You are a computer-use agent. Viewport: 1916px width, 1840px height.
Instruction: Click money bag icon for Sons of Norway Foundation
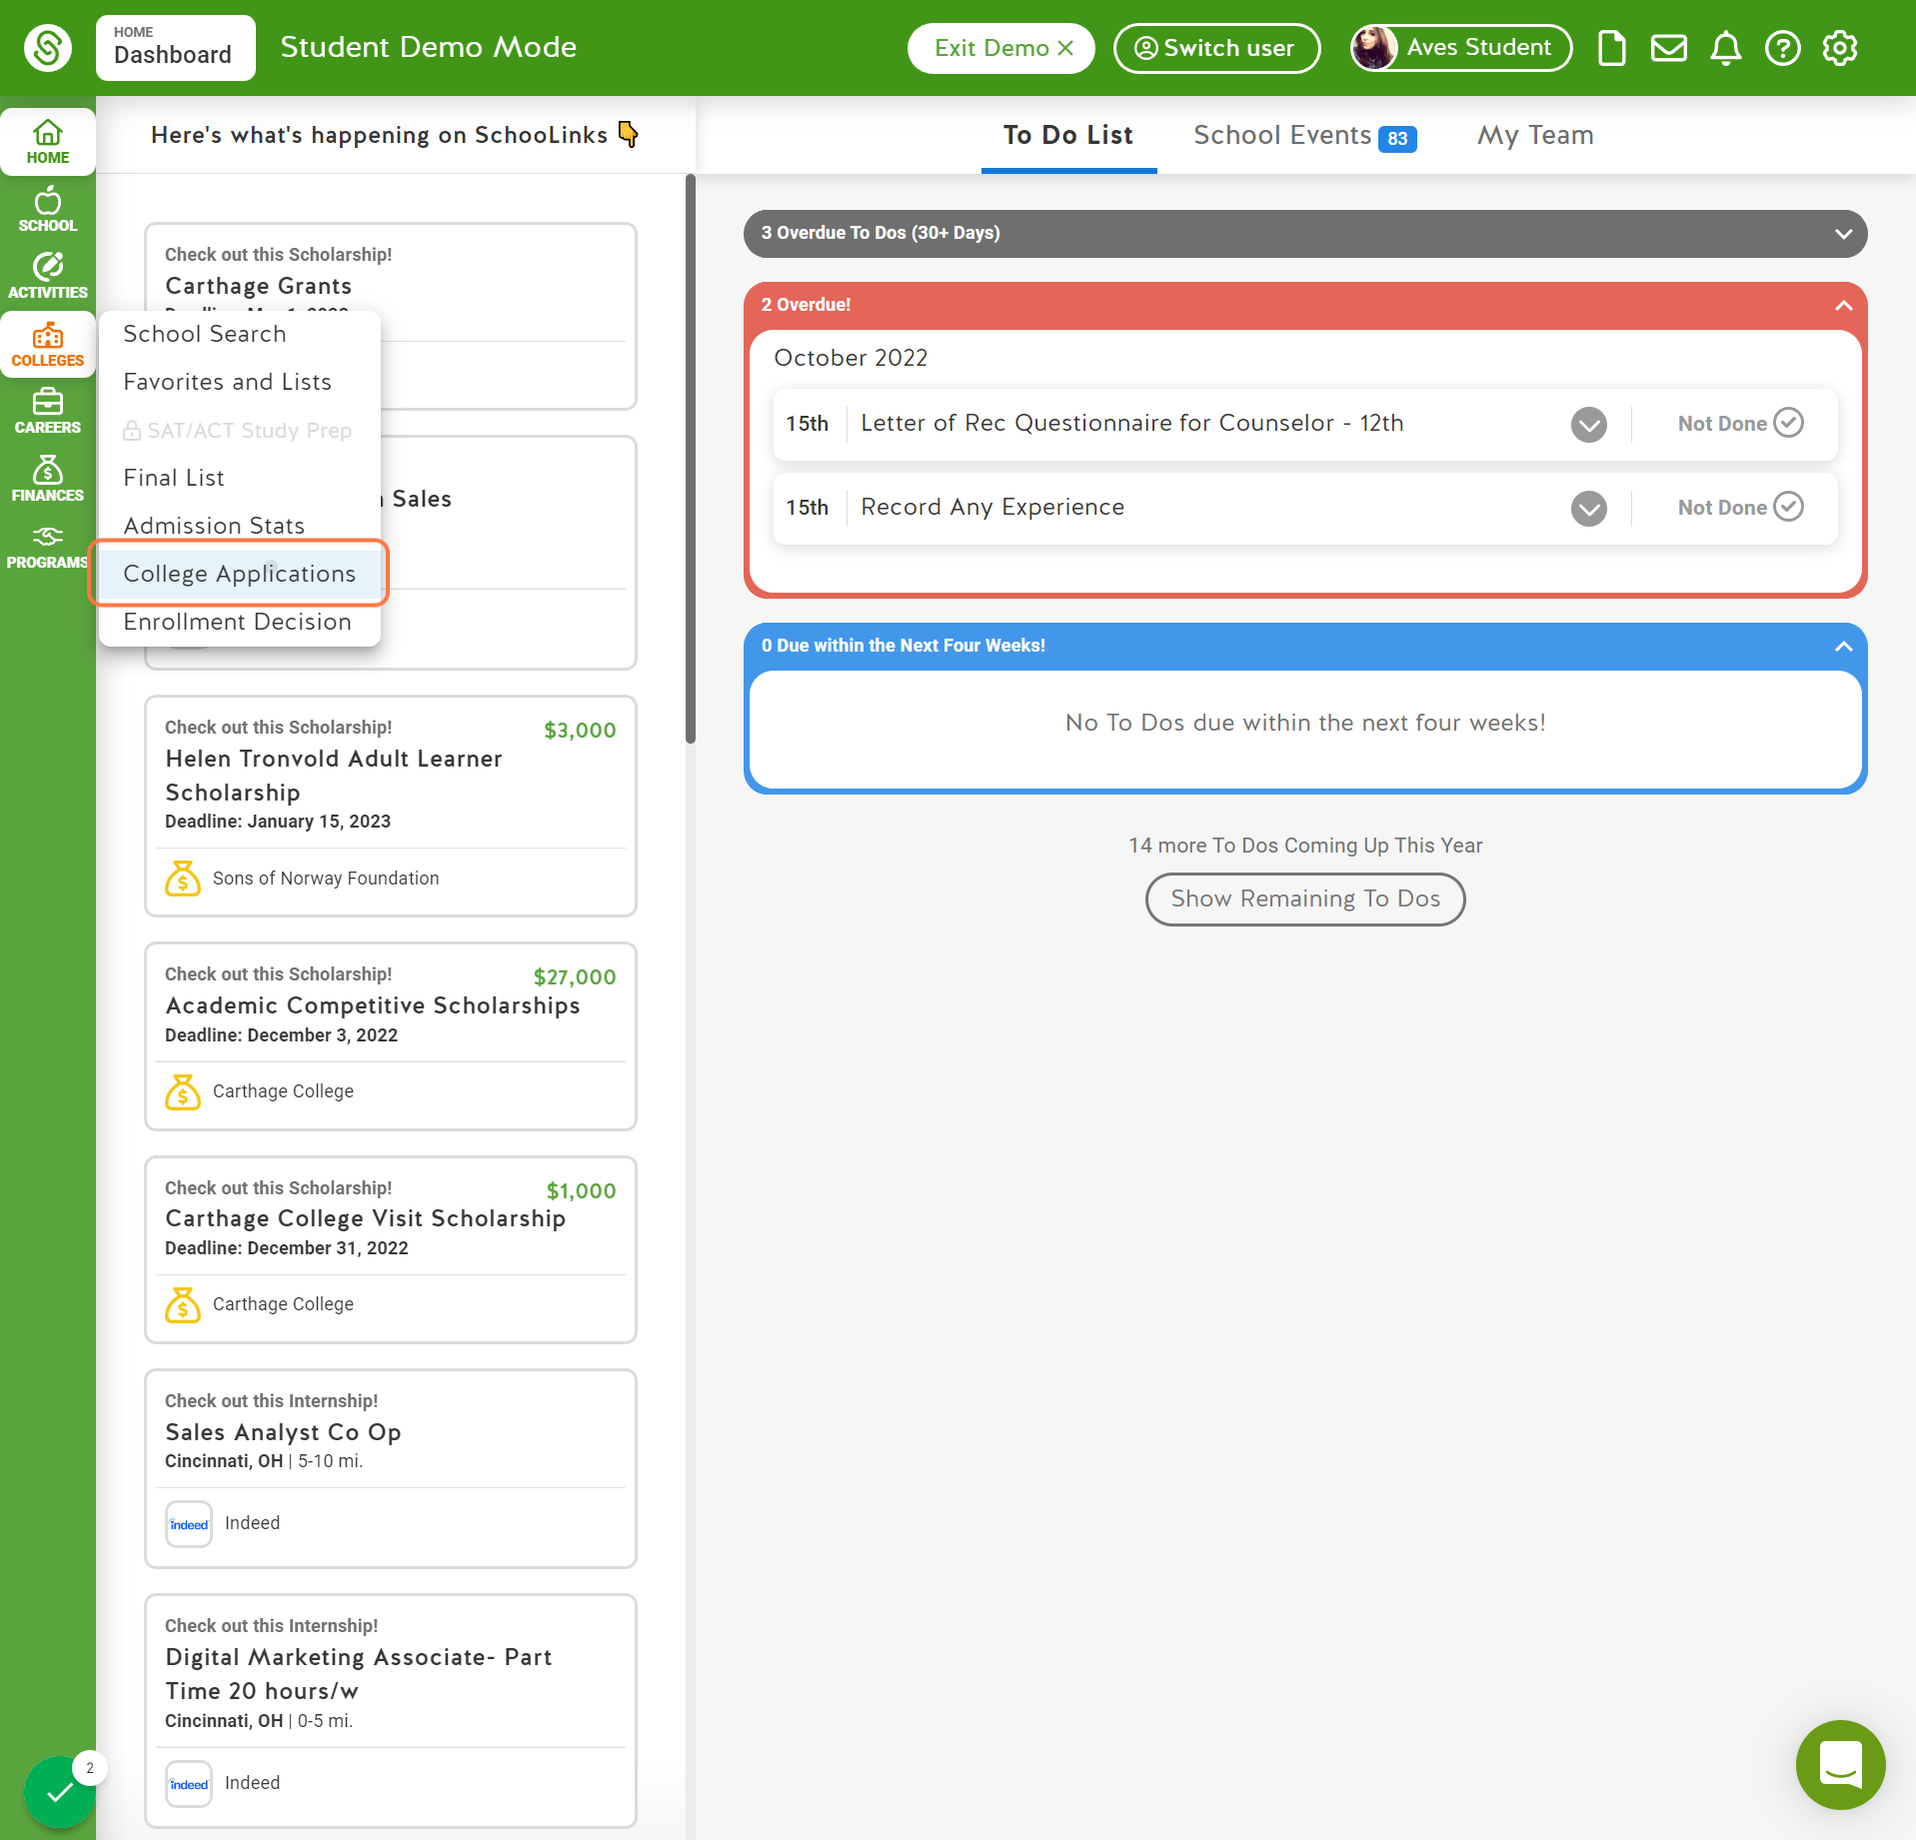(183, 879)
